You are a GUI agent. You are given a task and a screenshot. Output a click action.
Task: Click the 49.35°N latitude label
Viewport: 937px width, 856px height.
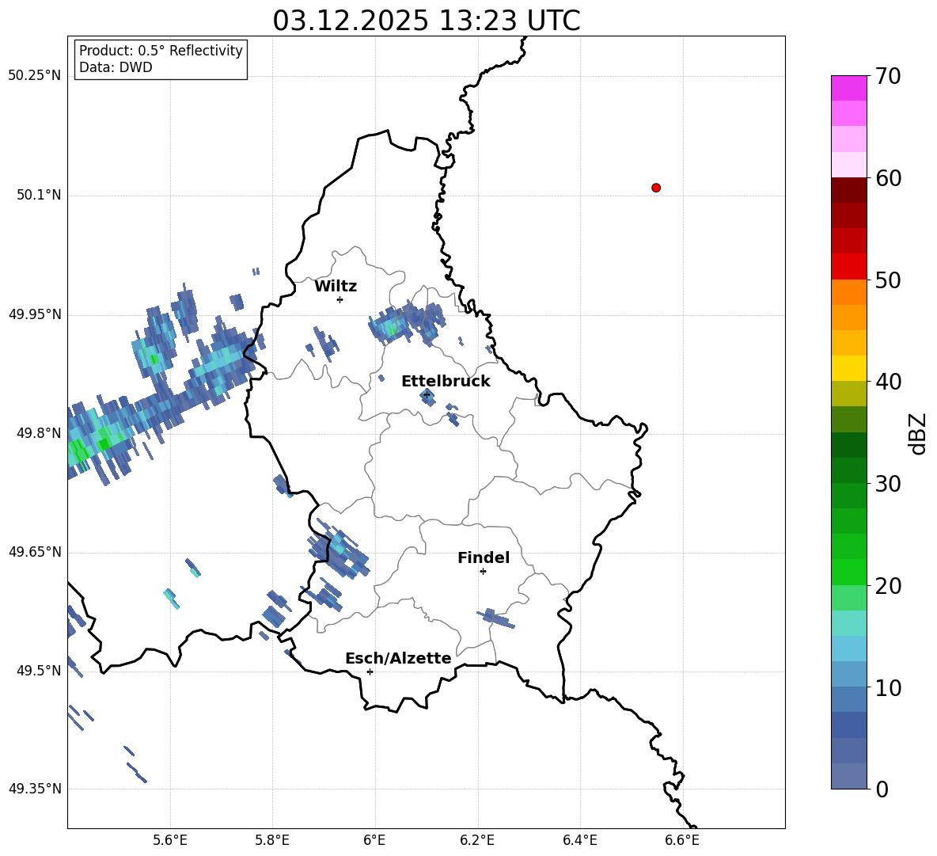[x=35, y=789]
